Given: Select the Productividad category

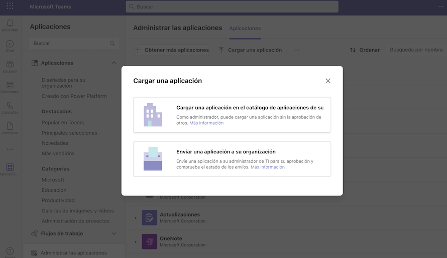Looking at the screenshot, I should pyautogui.click(x=58, y=200).
